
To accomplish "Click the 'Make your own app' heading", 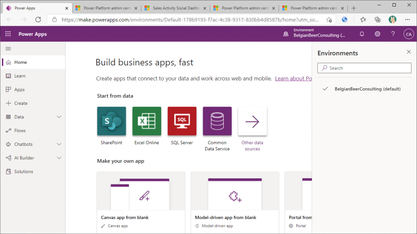I will 121,161.
